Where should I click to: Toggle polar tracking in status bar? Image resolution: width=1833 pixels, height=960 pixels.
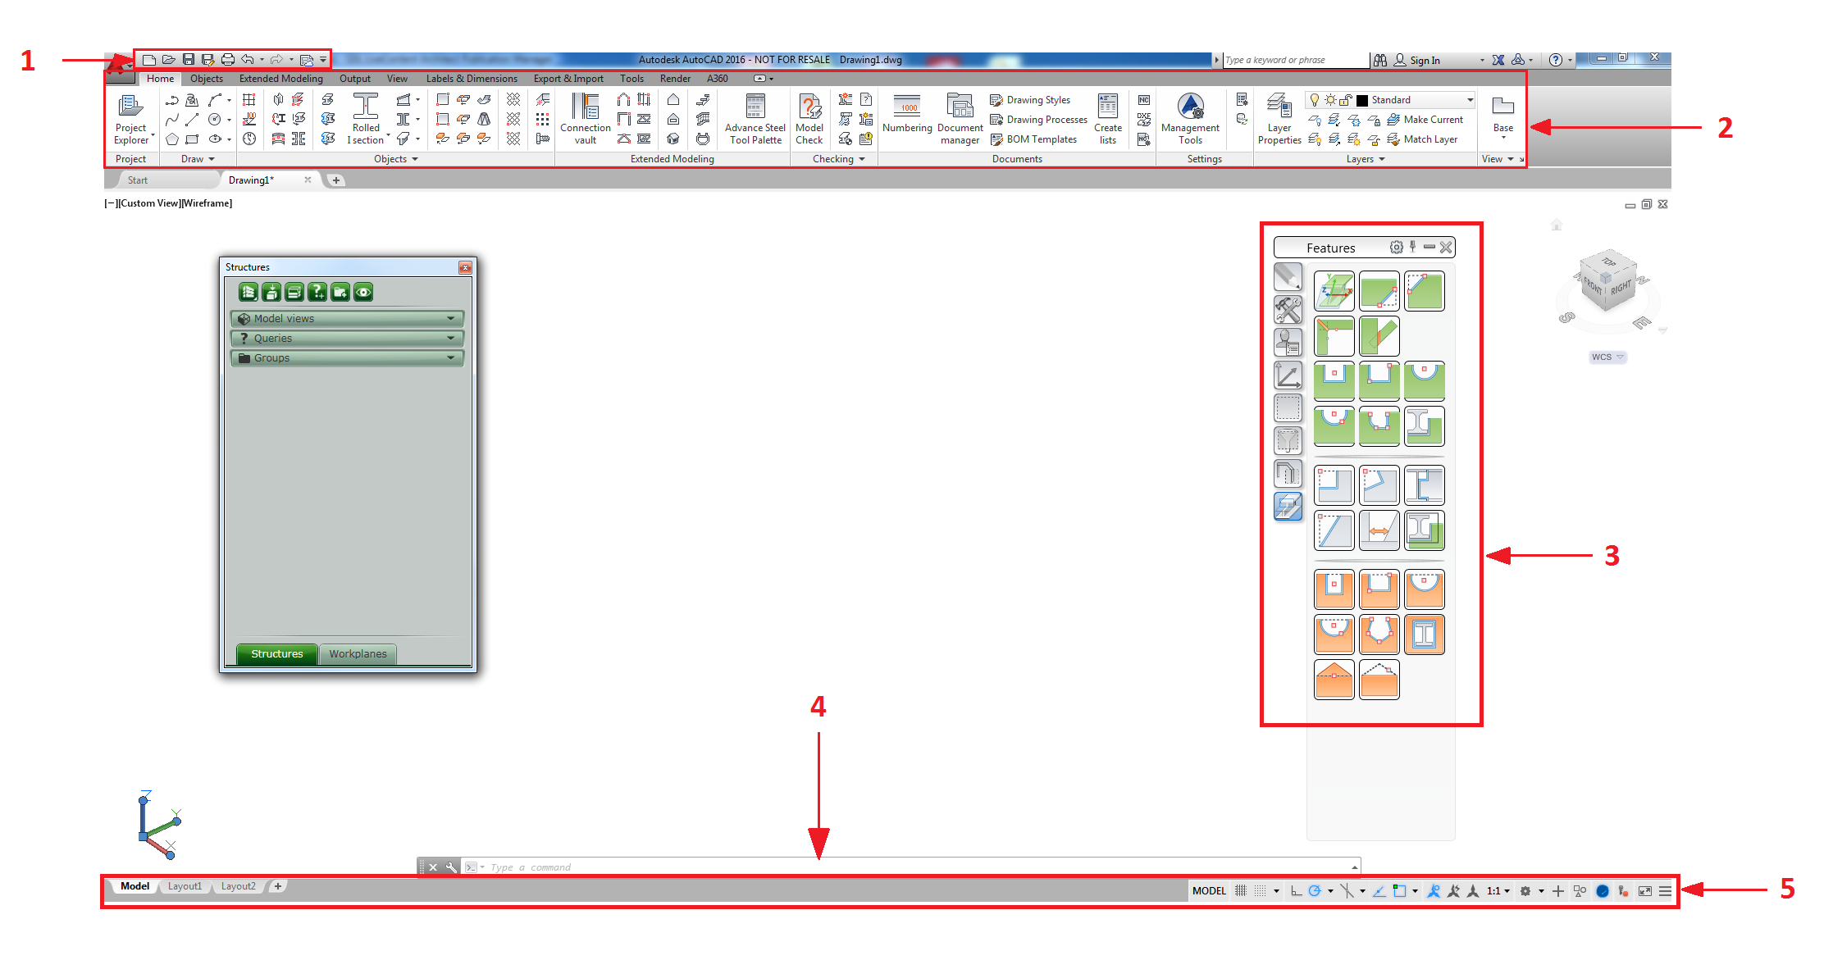click(1315, 891)
